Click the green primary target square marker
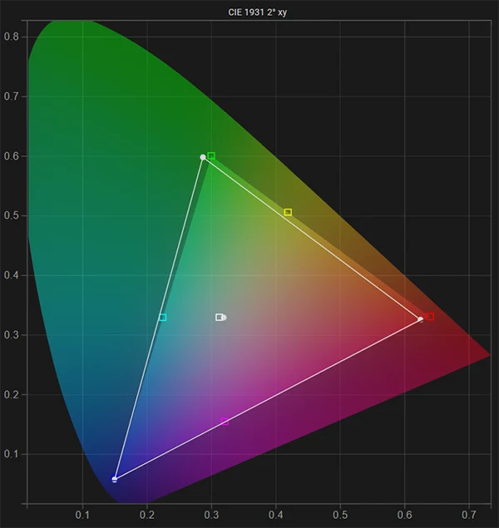 click(x=211, y=155)
